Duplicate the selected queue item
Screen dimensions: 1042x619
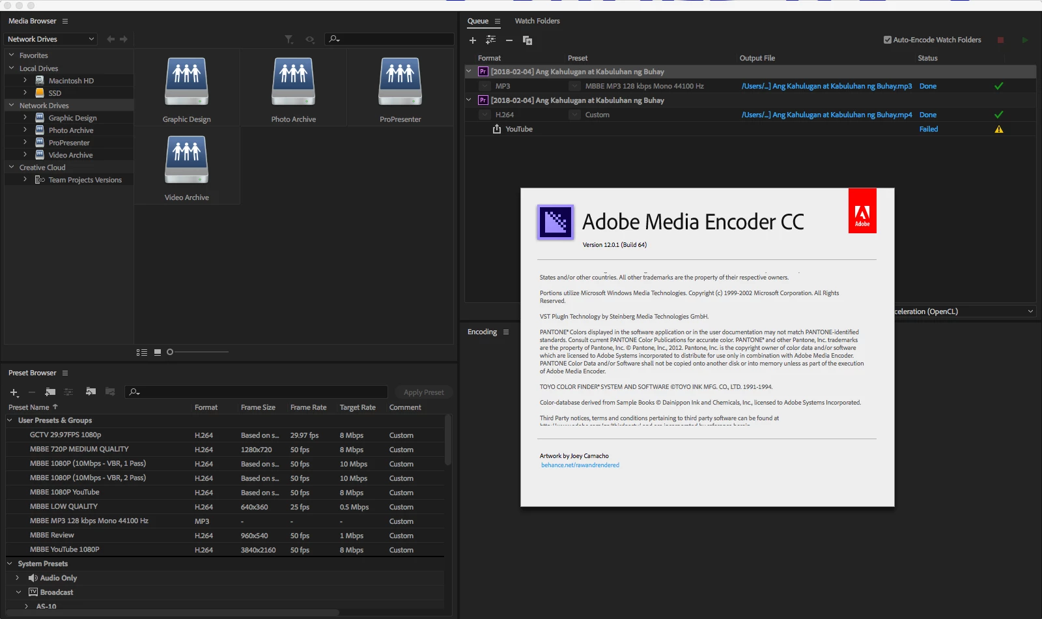coord(528,40)
